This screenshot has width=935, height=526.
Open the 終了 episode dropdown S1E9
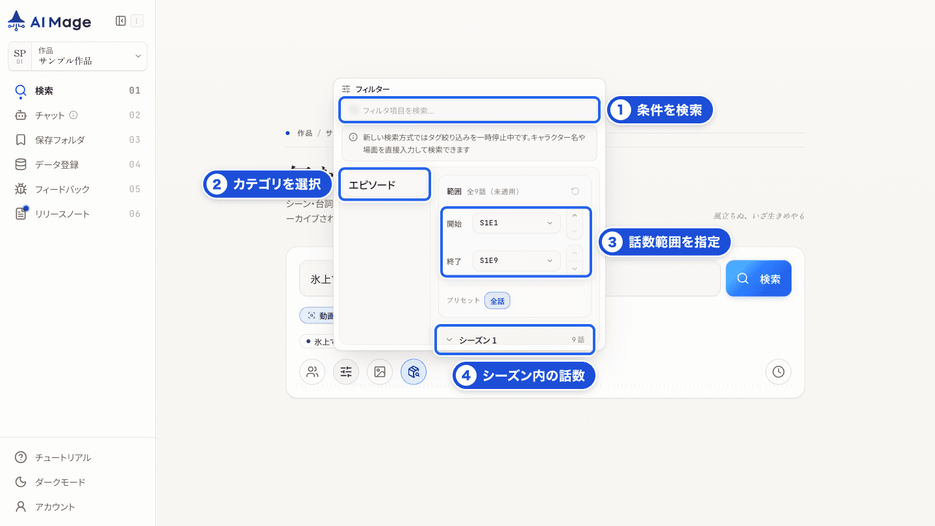coord(516,260)
